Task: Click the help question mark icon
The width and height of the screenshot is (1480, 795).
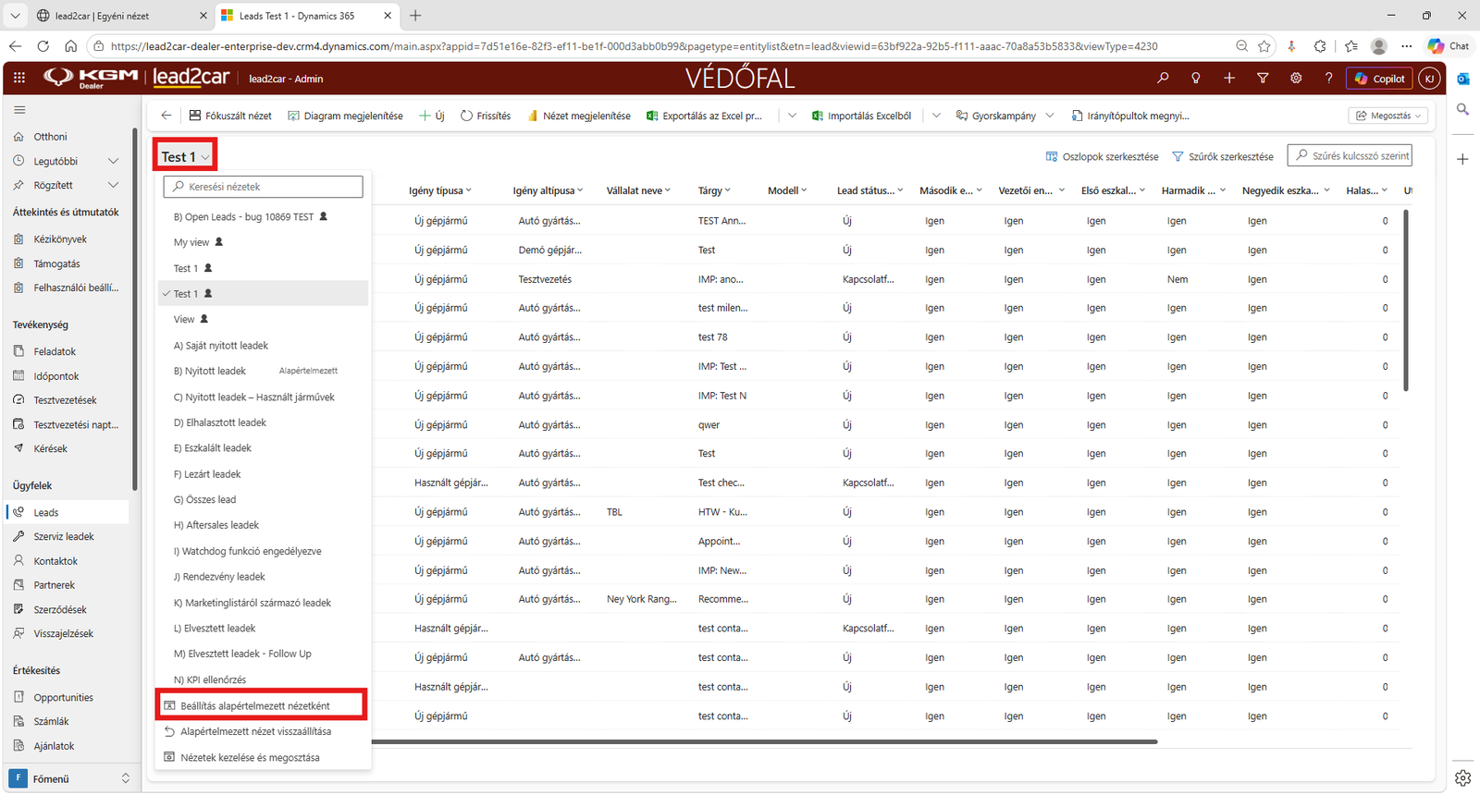Action: (x=1328, y=79)
